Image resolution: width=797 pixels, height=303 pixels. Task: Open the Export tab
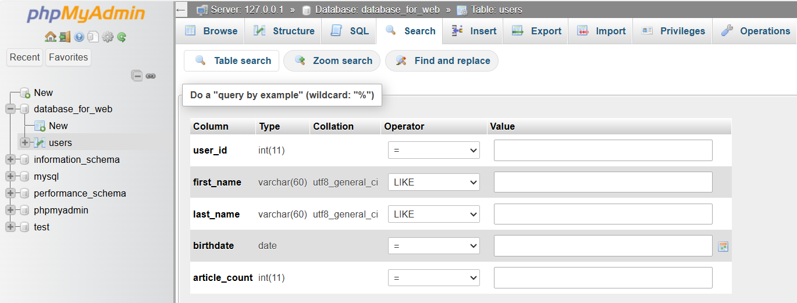pos(536,31)
